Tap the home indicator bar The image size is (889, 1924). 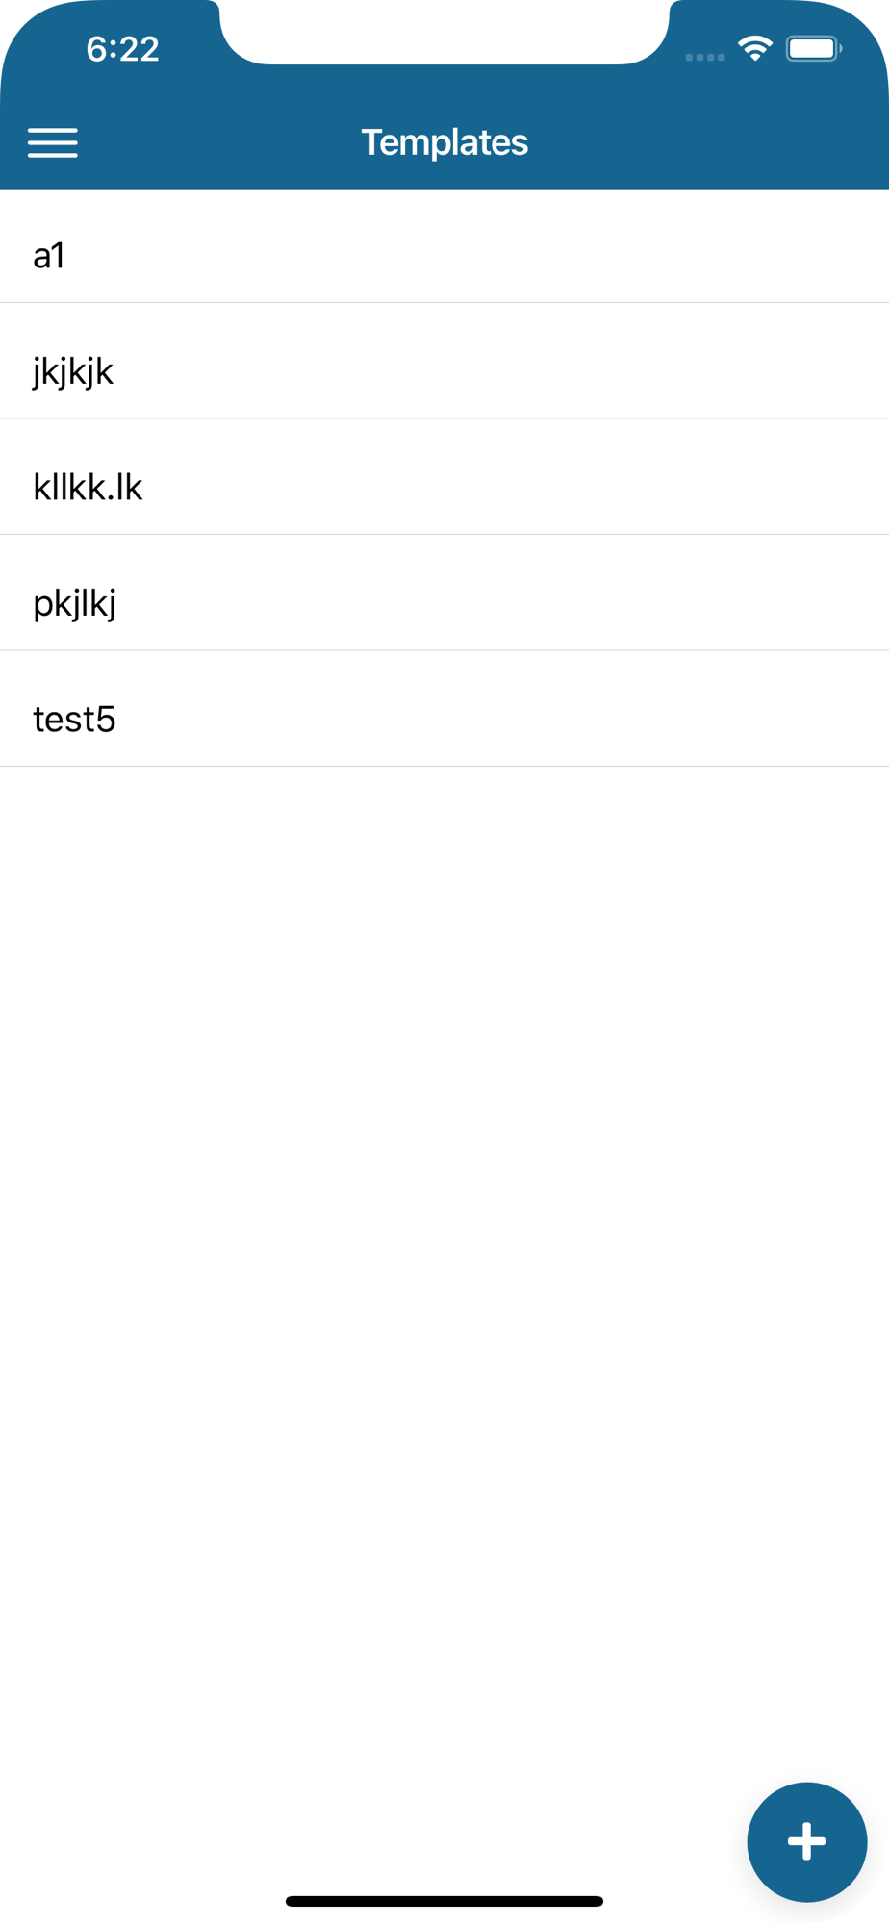(444, 1901)
